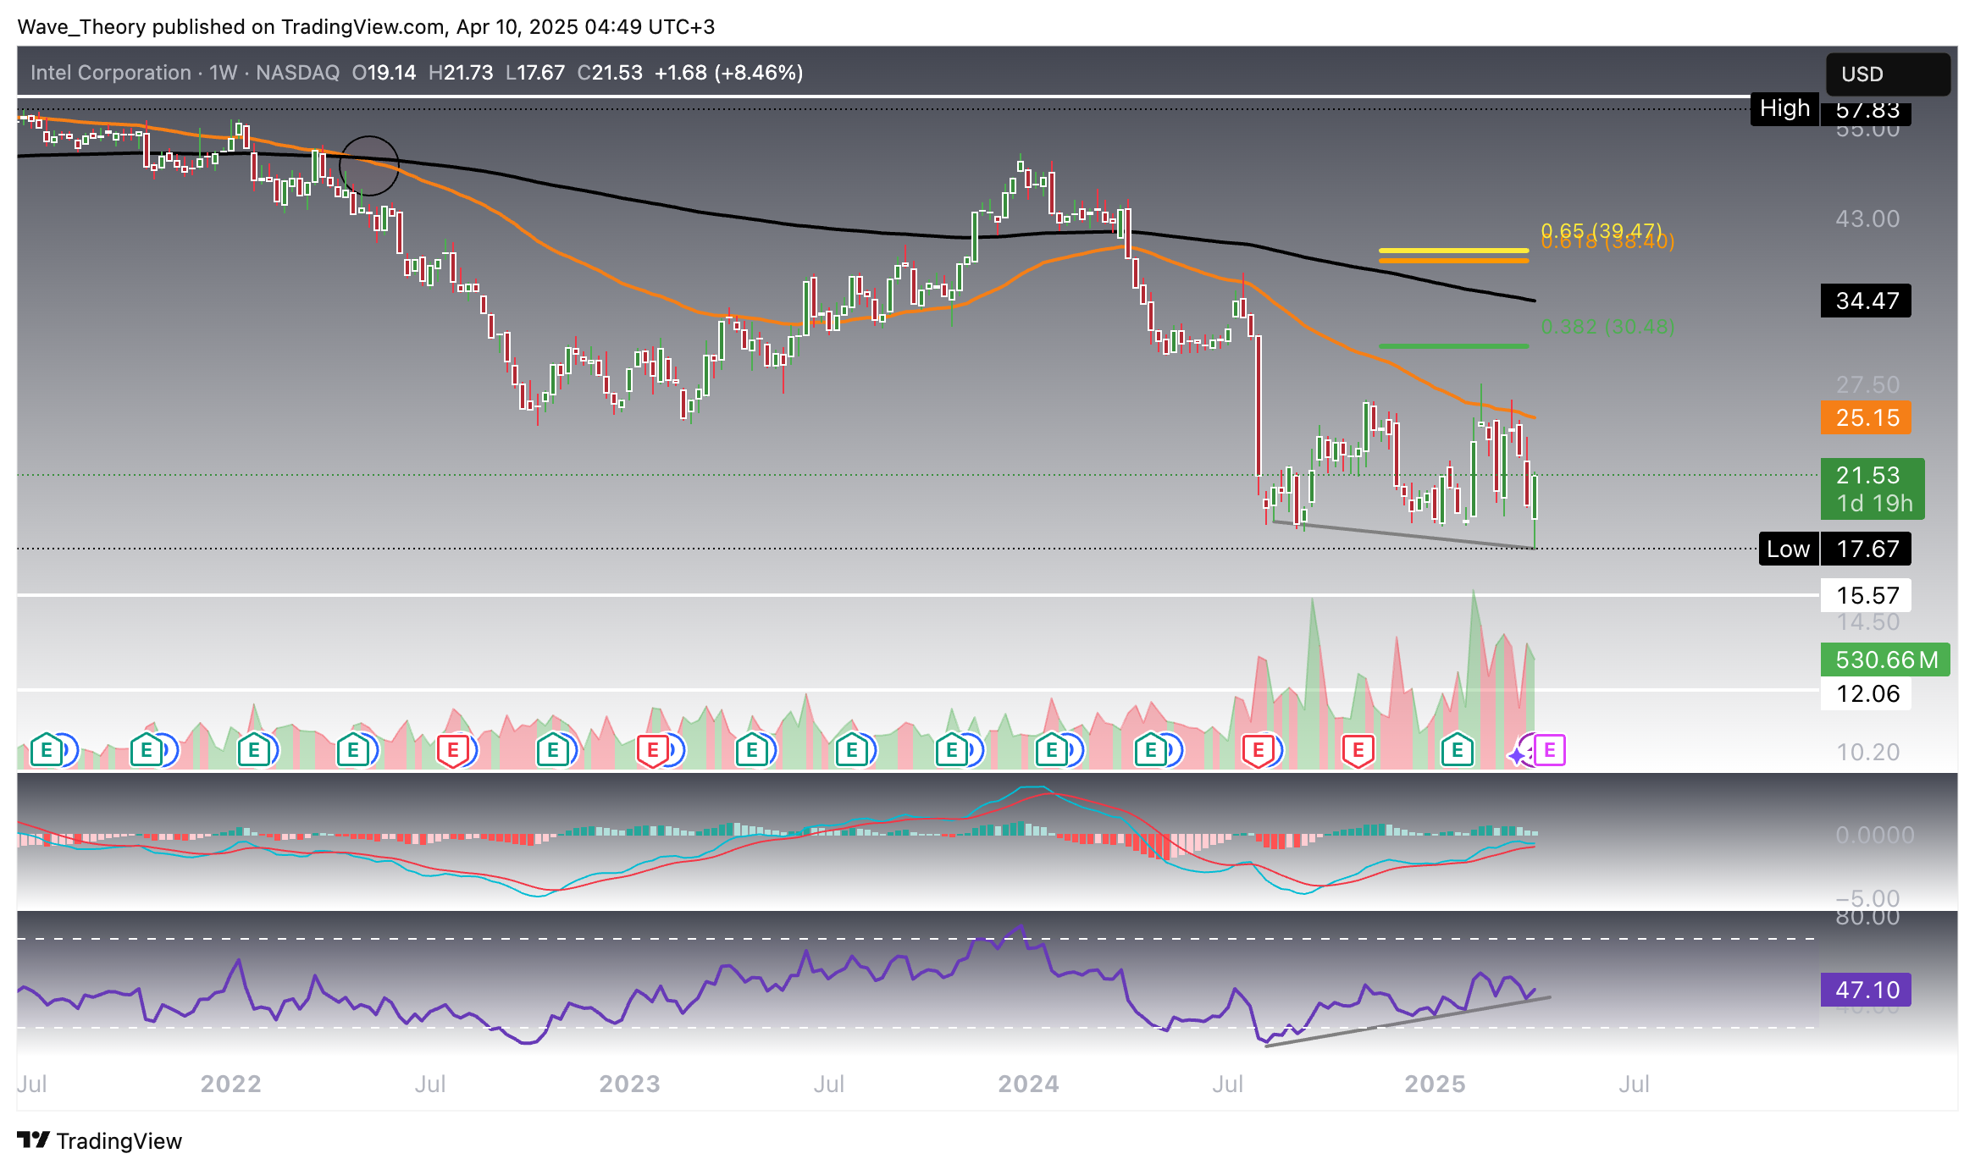Open the green earnings marker for April 2023
The height and width of the screenshot is (1170, 1975).
pos(751,750)
